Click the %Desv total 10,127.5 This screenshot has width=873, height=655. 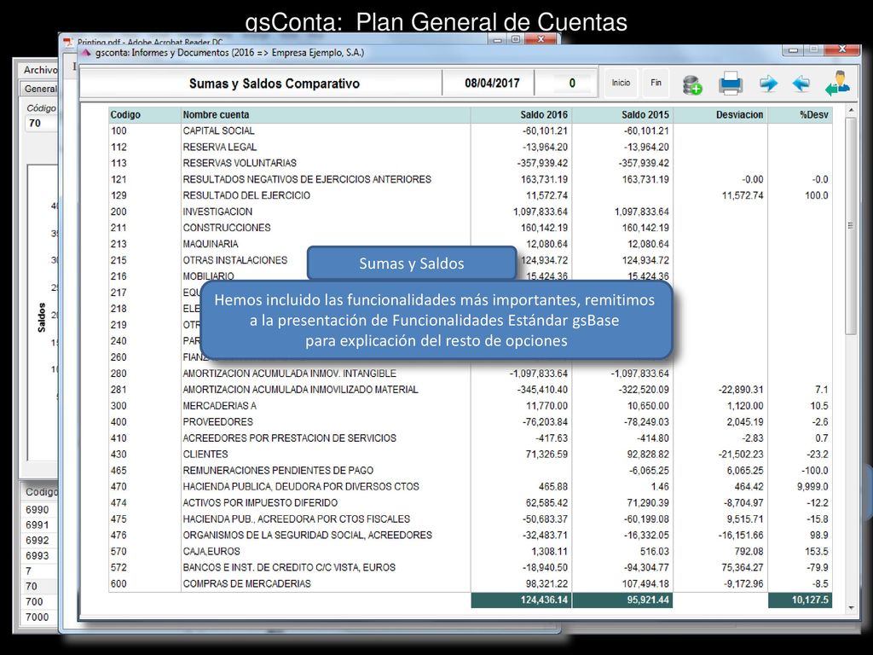point(800,600)
